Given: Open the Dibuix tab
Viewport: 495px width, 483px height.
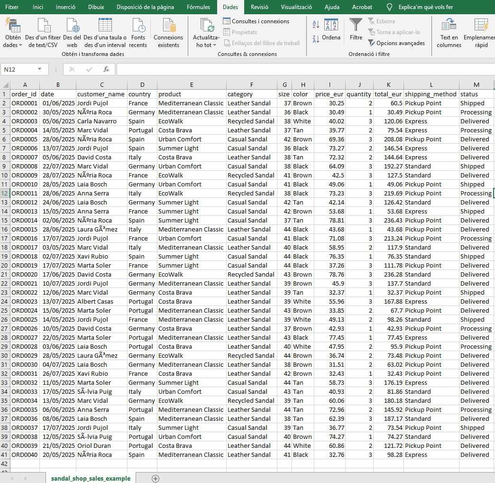Looking at the screenshot, I should click(x=96, y=7).
